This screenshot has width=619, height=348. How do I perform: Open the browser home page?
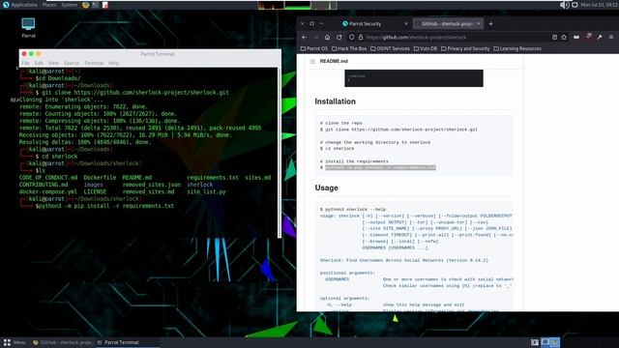tap(327, 37)
